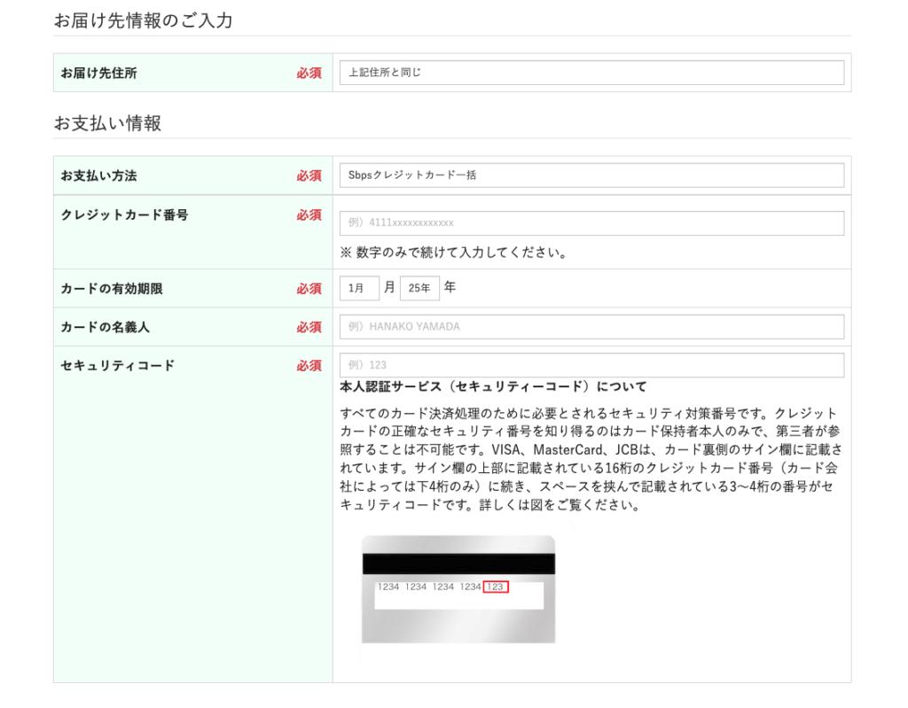Expand the expiry month selector showing 1月
Image resolution: width=908 pixels, height=708 pixels.
click(359, 288)
